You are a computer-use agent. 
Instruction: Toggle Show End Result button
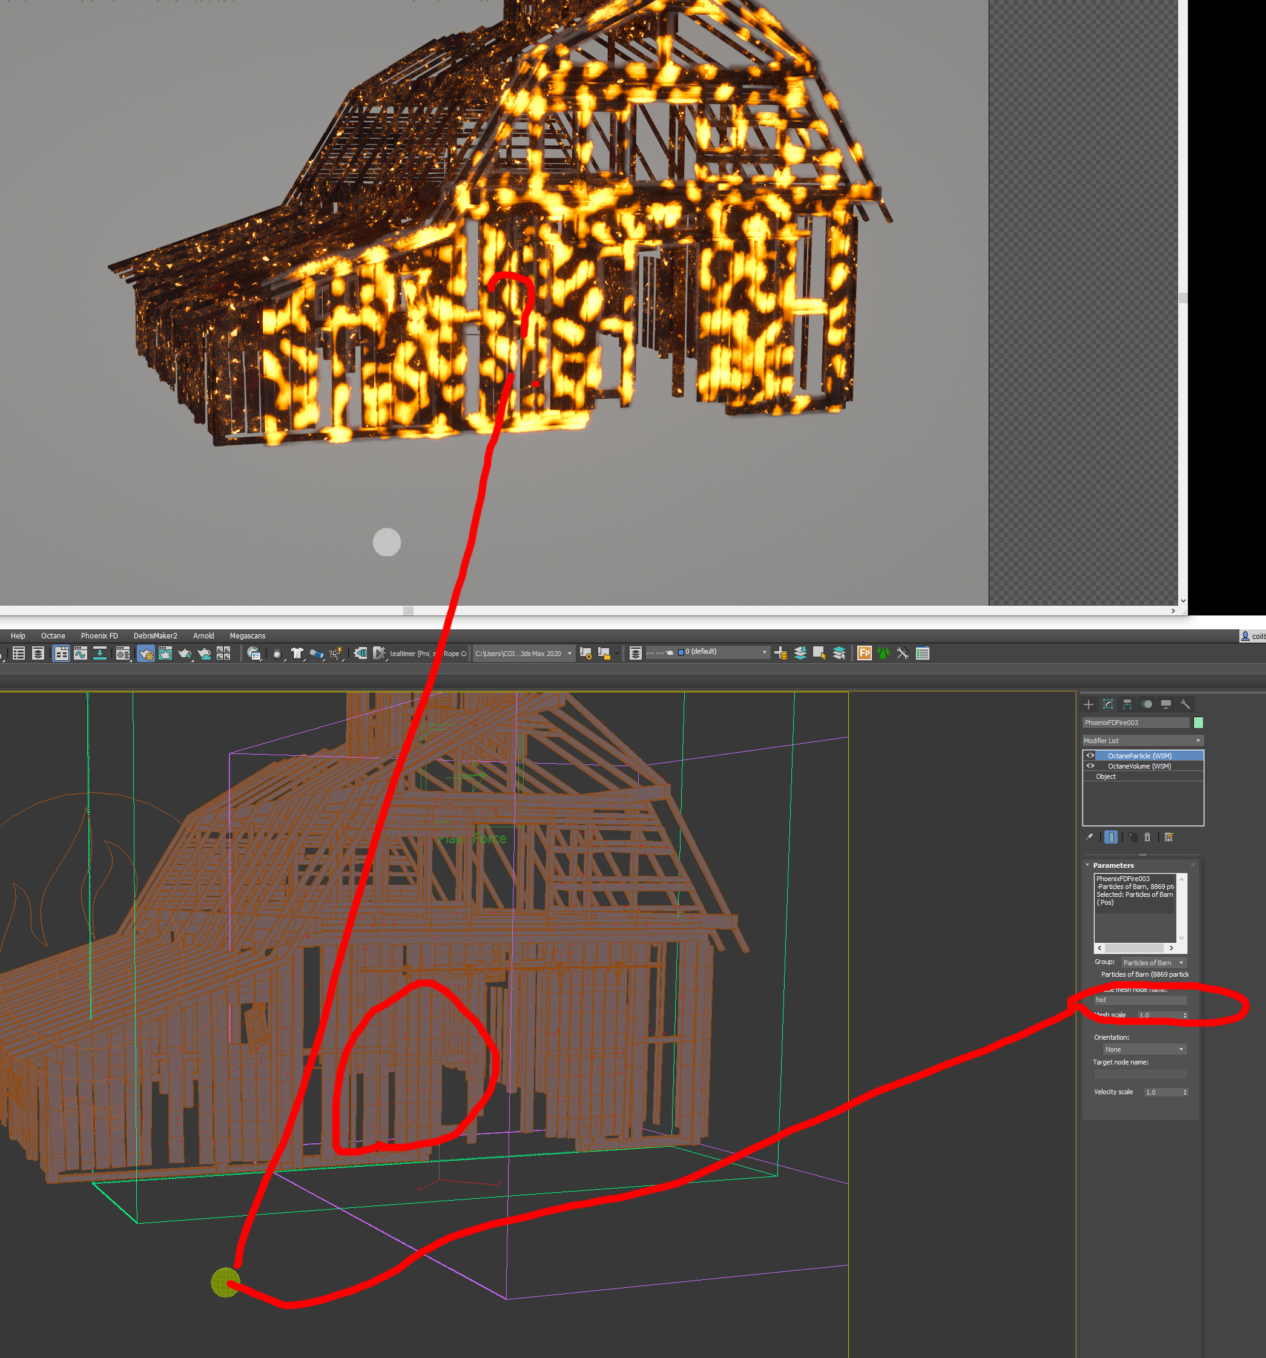(x=1111, y=837)
